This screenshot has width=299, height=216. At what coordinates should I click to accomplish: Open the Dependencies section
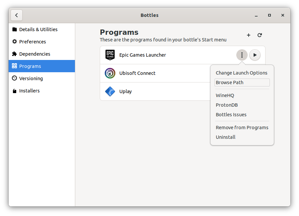click(x=14, y=54)
